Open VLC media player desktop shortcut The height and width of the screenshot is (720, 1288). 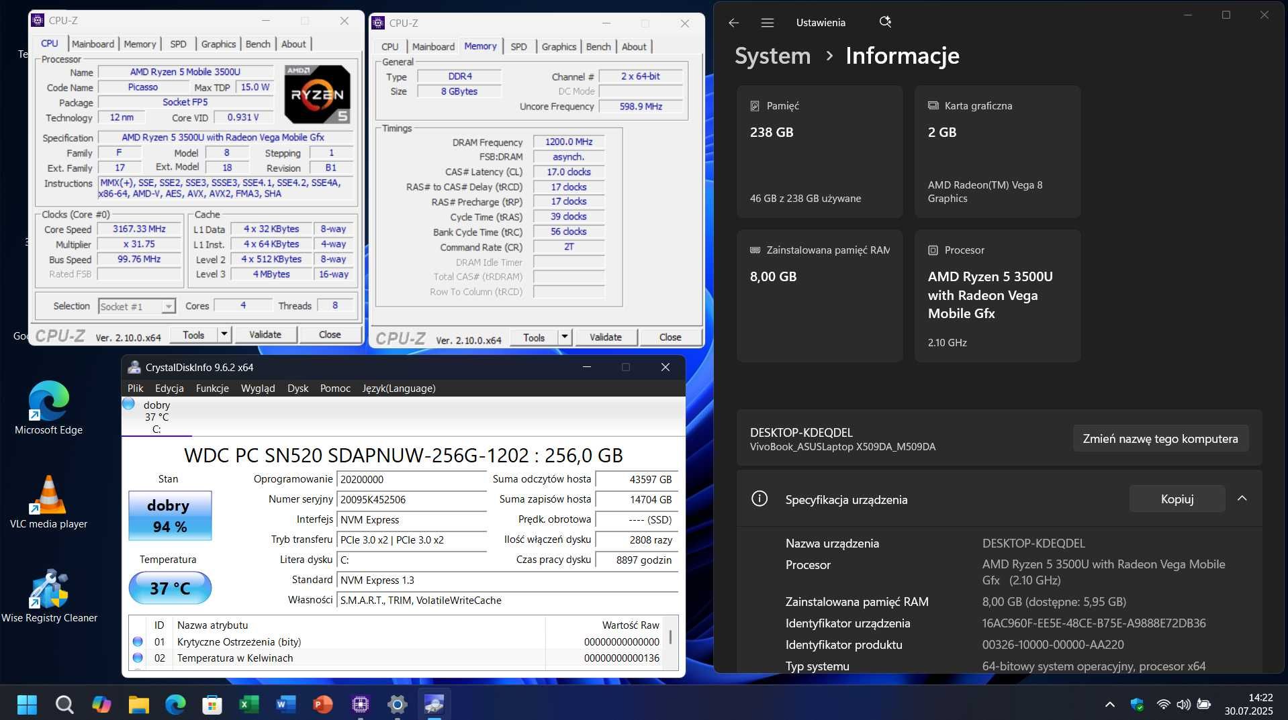tap(48, 502)
